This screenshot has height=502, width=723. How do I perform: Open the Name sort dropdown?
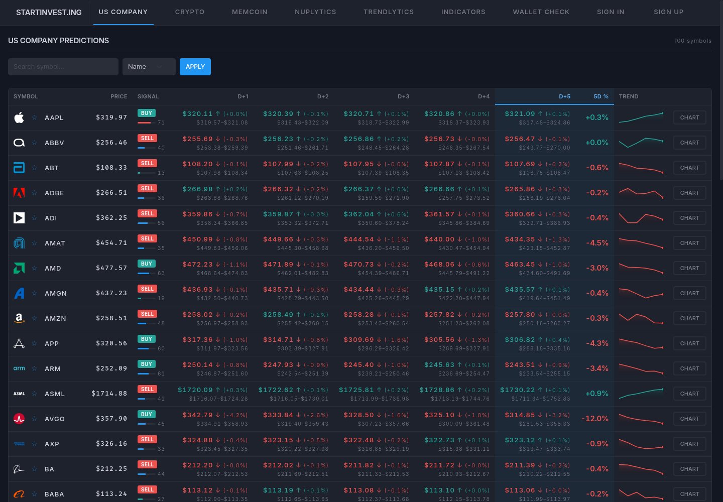(x=149, y=67)
